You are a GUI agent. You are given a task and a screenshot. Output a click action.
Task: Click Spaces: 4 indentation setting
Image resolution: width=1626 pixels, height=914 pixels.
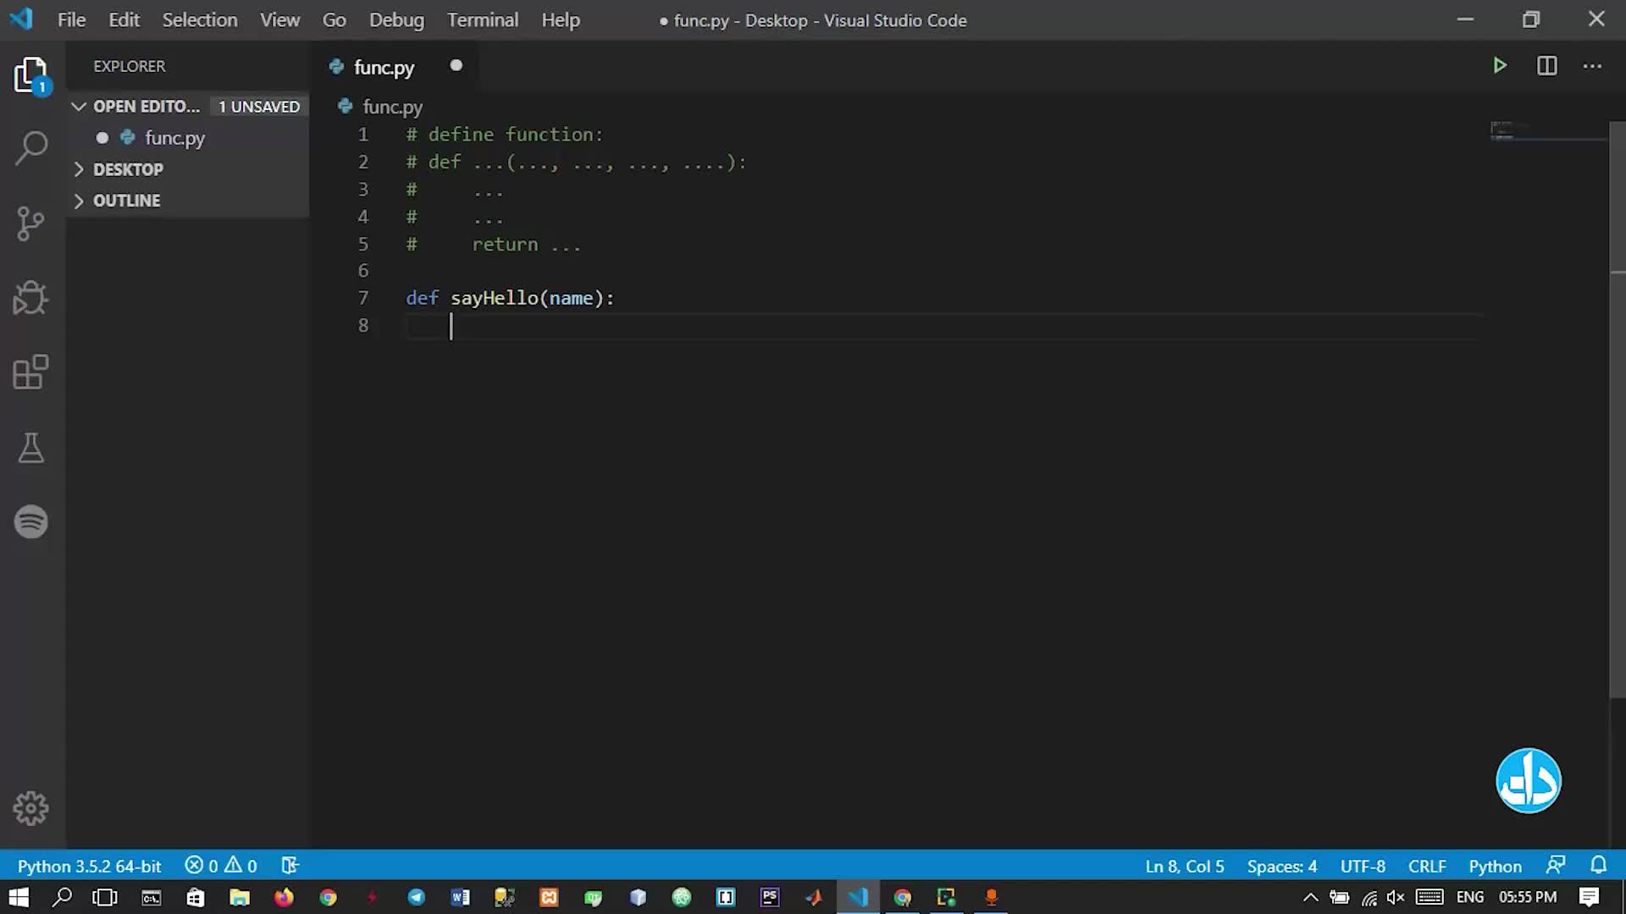[1281, 866]
